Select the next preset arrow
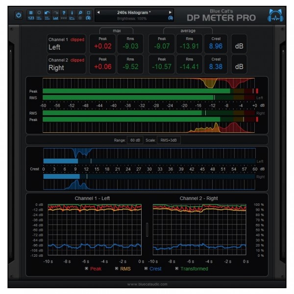294x294 pixels. [x=171, y=12]
